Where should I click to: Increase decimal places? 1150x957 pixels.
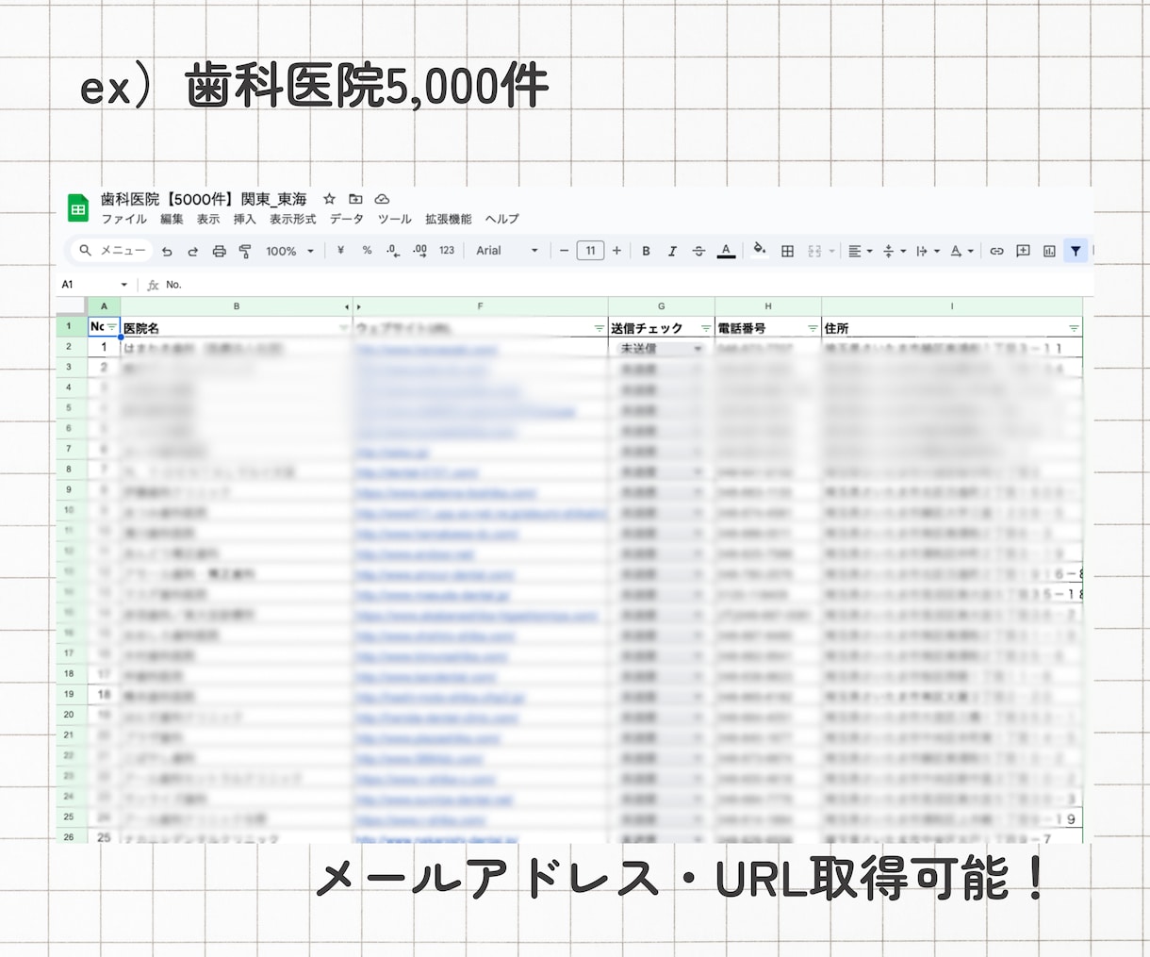(419, 251)
